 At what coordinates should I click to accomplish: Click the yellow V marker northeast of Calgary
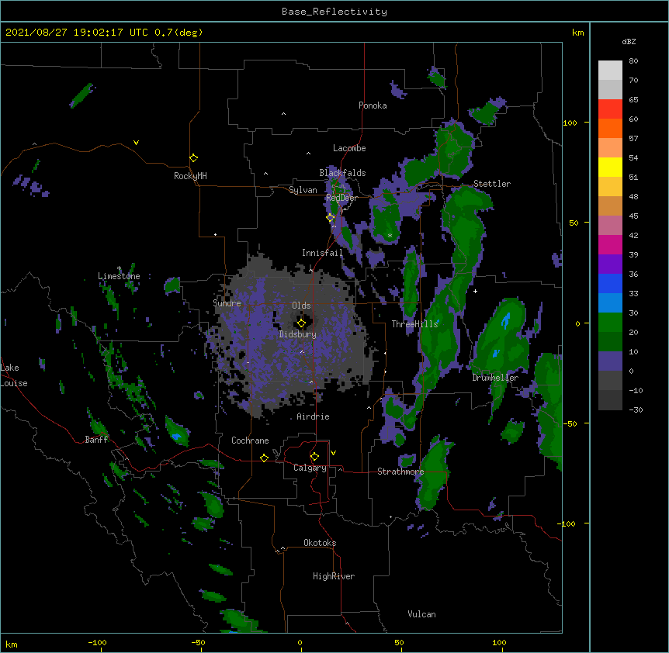coord(333,453)
